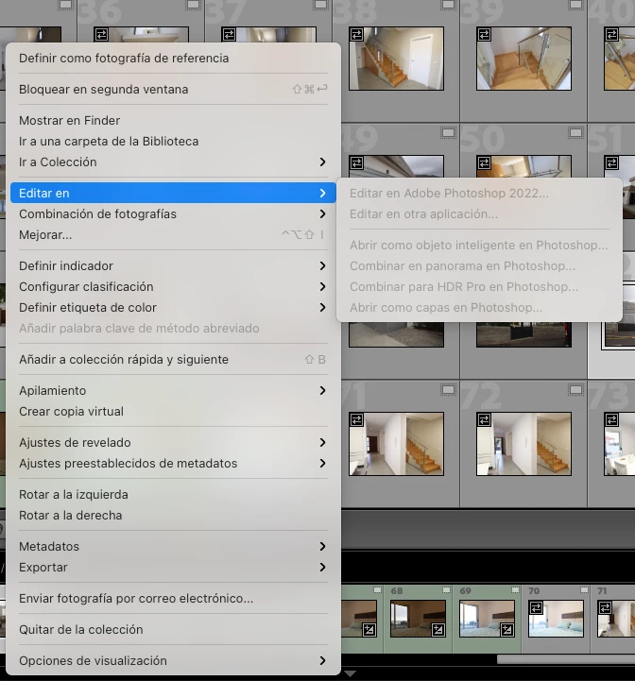Image resolution: width=635 pixels, height=681 pixels.
Task: Select the highlighted Editar en menu entry
Action: (x=173, y=194)
